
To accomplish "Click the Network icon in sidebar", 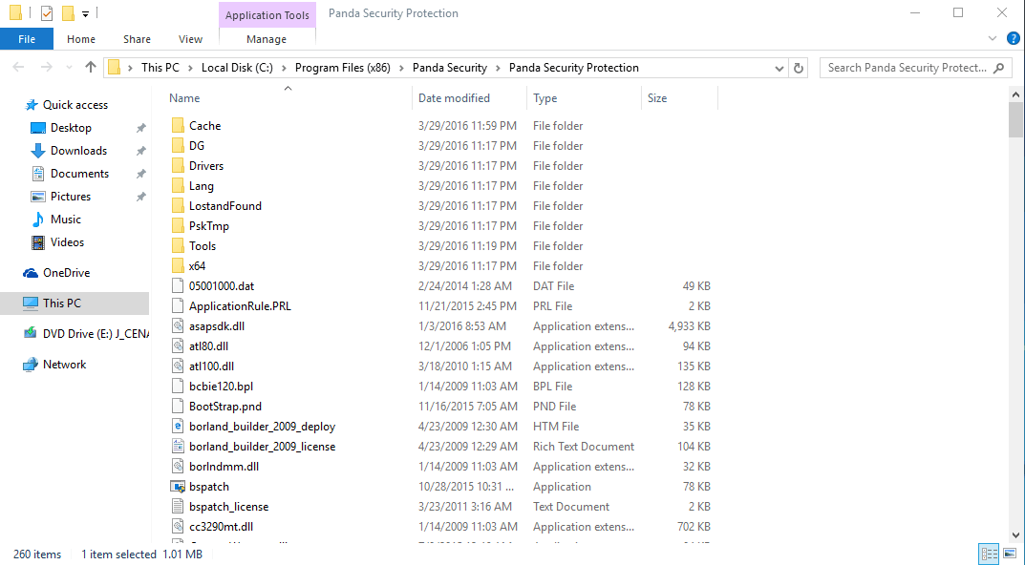I will tap(30, 365).
